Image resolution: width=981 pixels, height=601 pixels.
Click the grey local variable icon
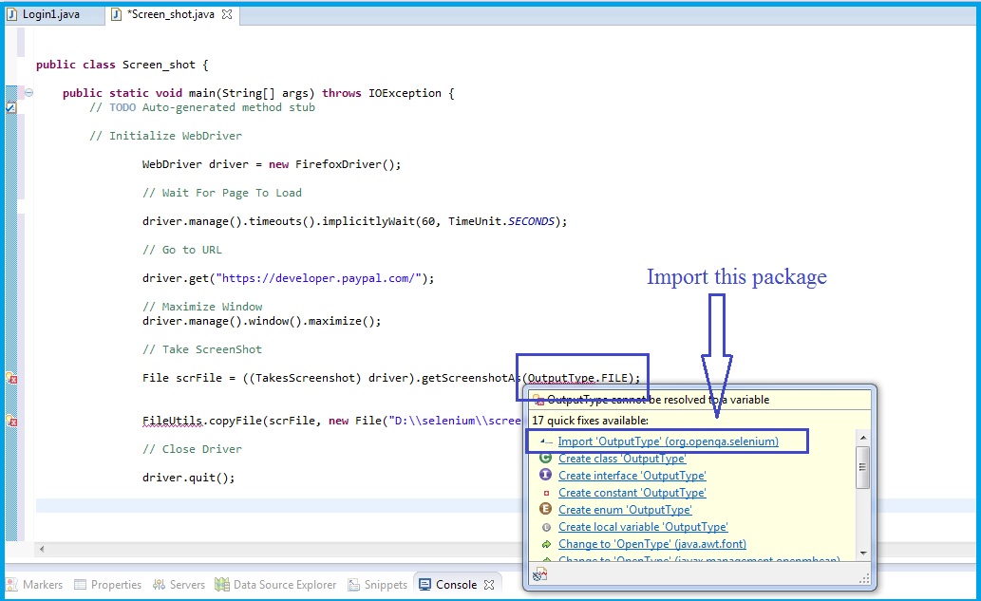pyautogui.click(x=546, y=527)
